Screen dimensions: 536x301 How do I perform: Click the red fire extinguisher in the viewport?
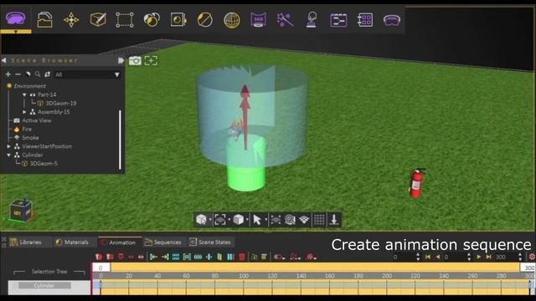click(417, 183)
